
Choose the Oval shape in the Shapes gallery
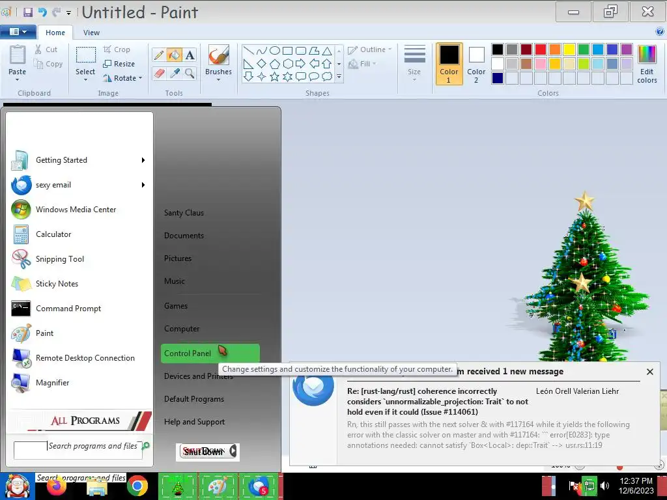click(x=275, y=51)
